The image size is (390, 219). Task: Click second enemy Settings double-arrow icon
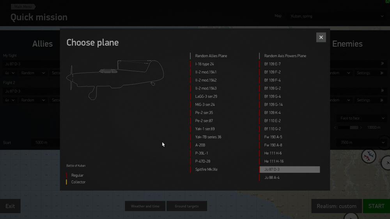pyautogui.click(x=381, y=100)
